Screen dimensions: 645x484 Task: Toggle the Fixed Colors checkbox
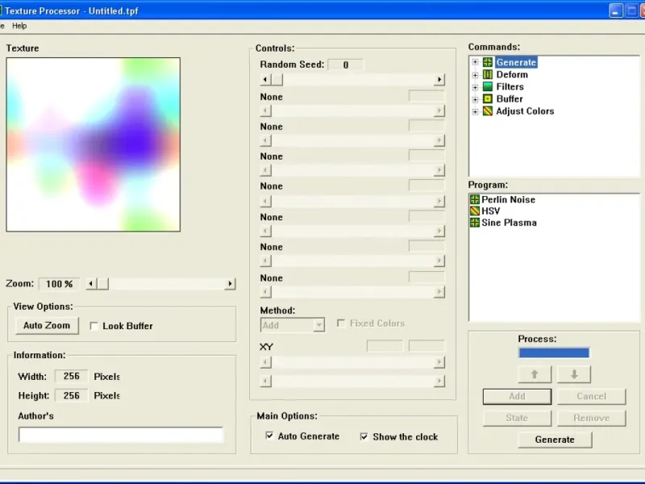[341, 323]
